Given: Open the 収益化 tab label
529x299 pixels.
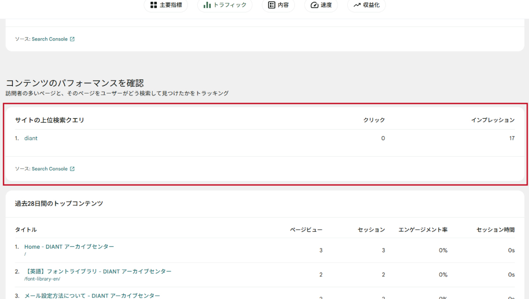Looking at the screenshot, I should pos(371,5).
